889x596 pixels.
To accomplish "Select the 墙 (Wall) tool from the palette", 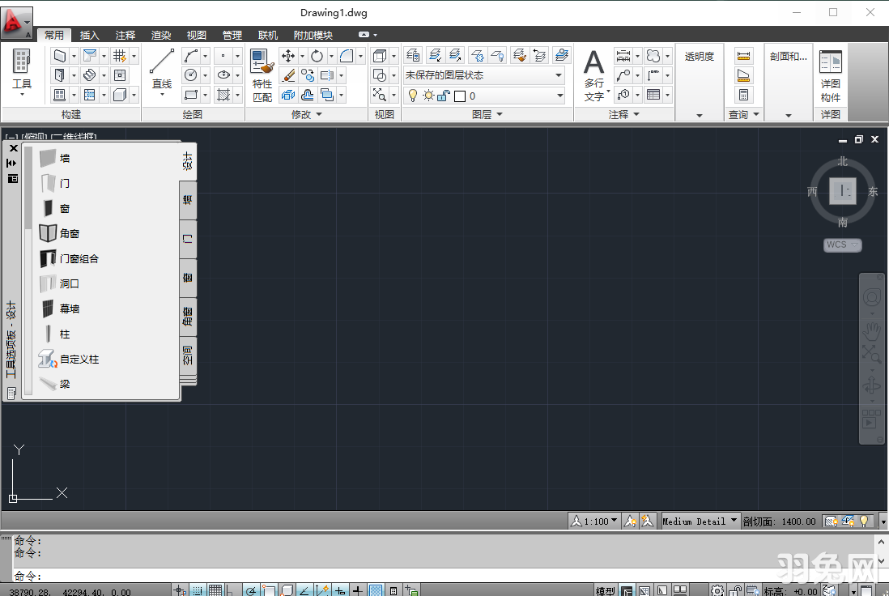I will click(65, 158).
